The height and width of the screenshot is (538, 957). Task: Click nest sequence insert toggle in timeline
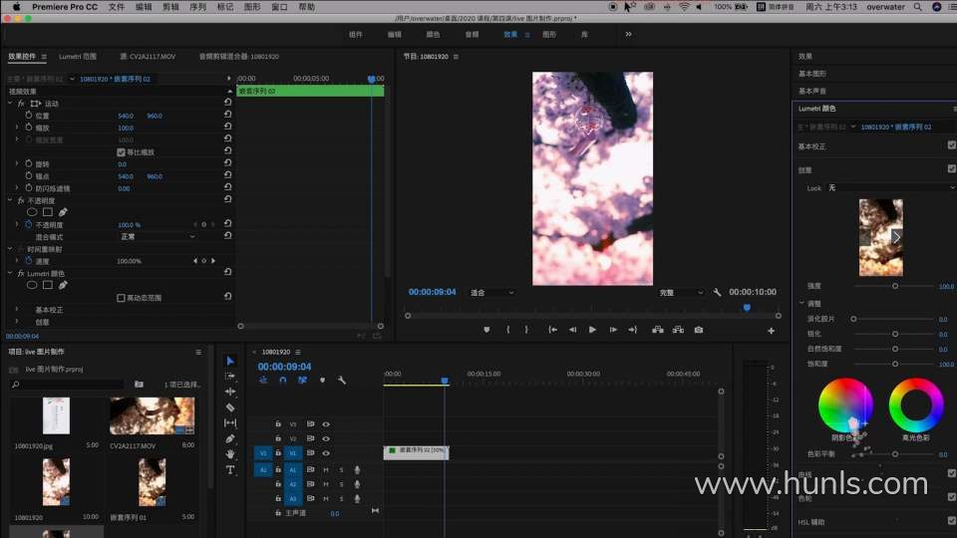(263, 380)
